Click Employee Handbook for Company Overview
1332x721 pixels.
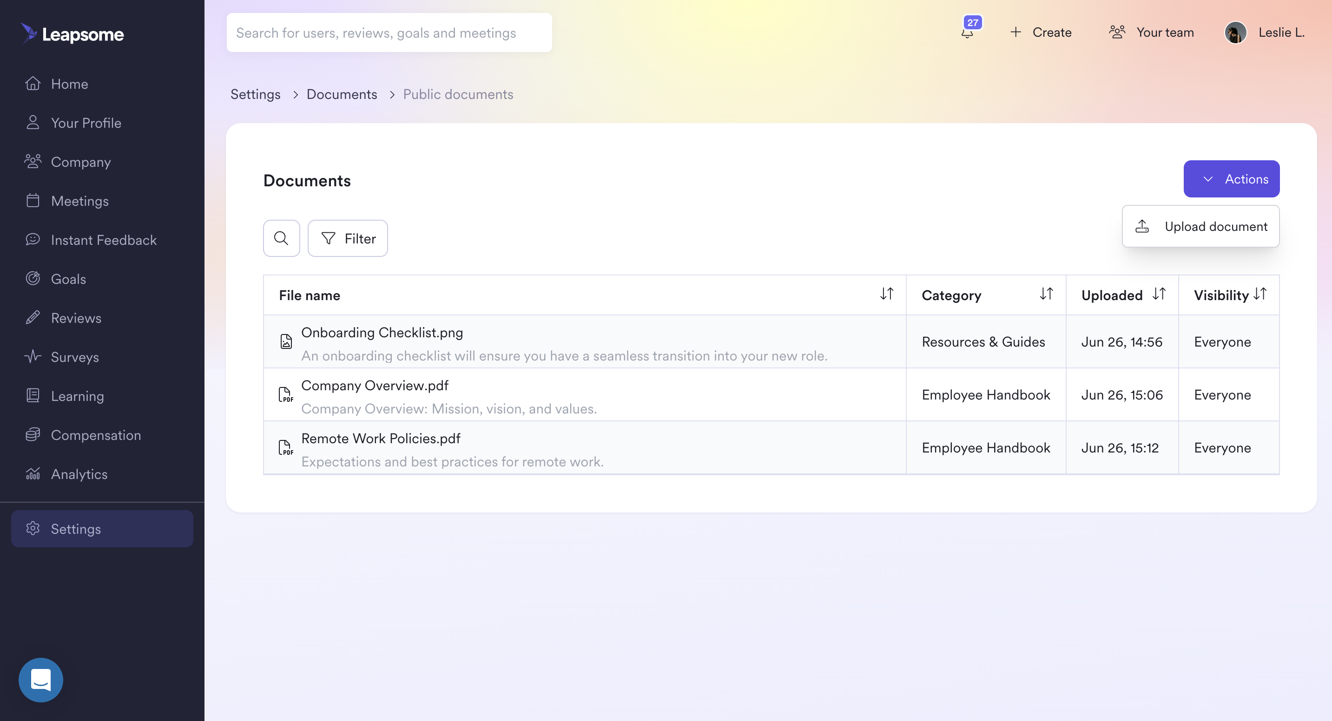pos(986,395)
